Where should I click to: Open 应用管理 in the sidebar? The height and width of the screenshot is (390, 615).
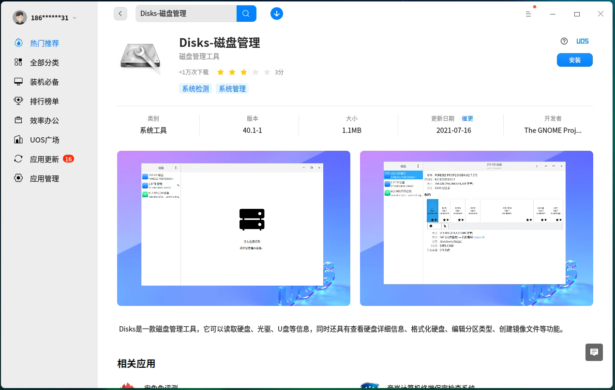[x=44, y=178]
